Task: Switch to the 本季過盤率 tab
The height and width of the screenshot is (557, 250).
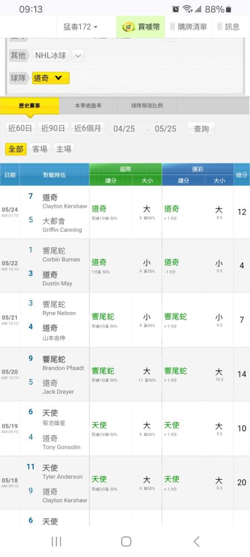Action: 88,106
